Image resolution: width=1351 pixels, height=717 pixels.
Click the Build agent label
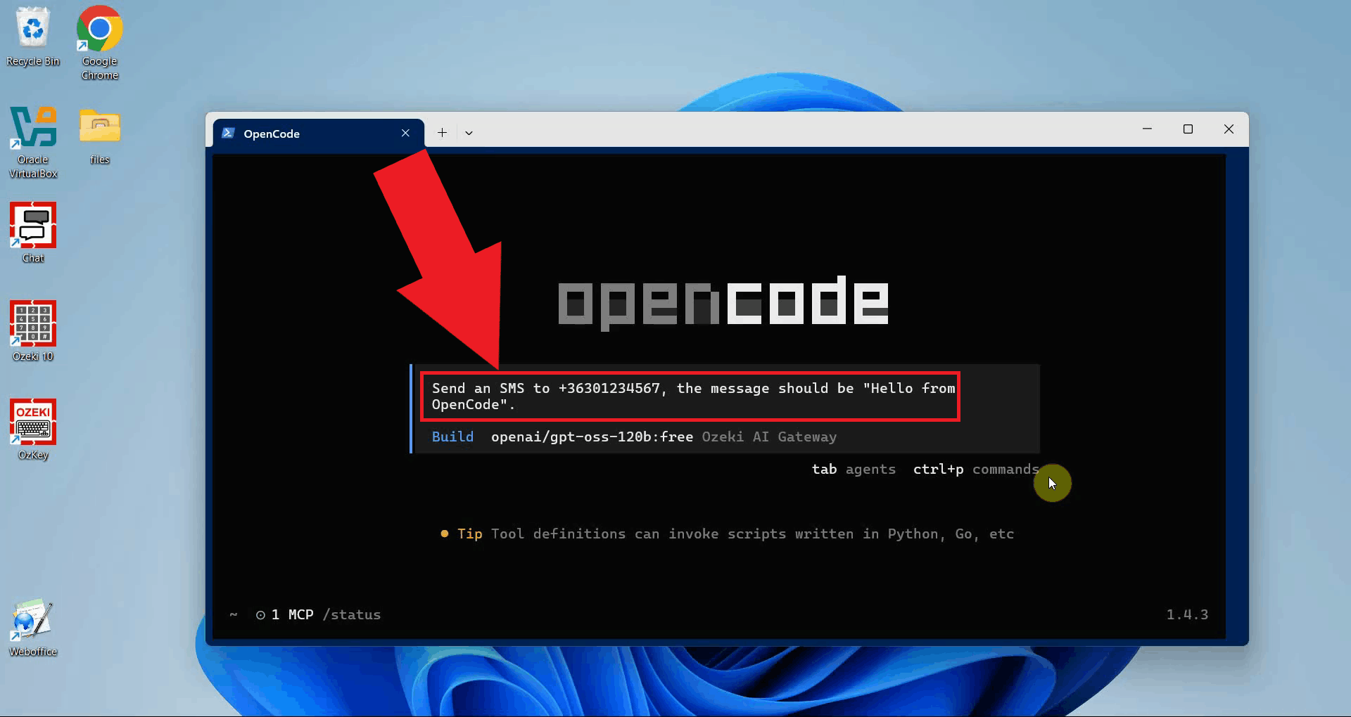click(452, 437)
